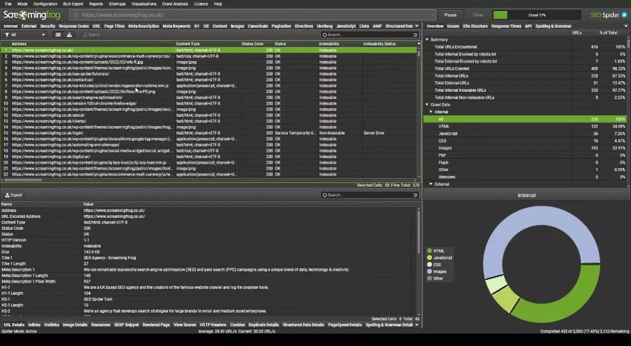The height and width of the screenshot is (346, 631).
Task: Collapse the Internal tree node
Action: click(x=431, y=111)
